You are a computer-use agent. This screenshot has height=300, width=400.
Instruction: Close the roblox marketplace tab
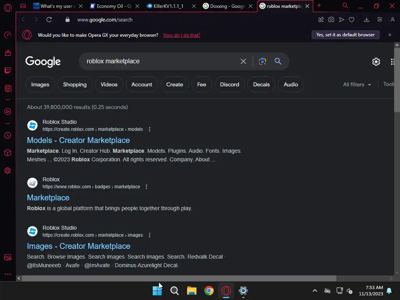click(x=307, y=6)
